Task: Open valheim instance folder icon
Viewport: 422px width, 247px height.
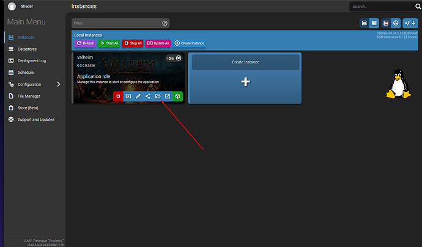Action: pos(158,96)
